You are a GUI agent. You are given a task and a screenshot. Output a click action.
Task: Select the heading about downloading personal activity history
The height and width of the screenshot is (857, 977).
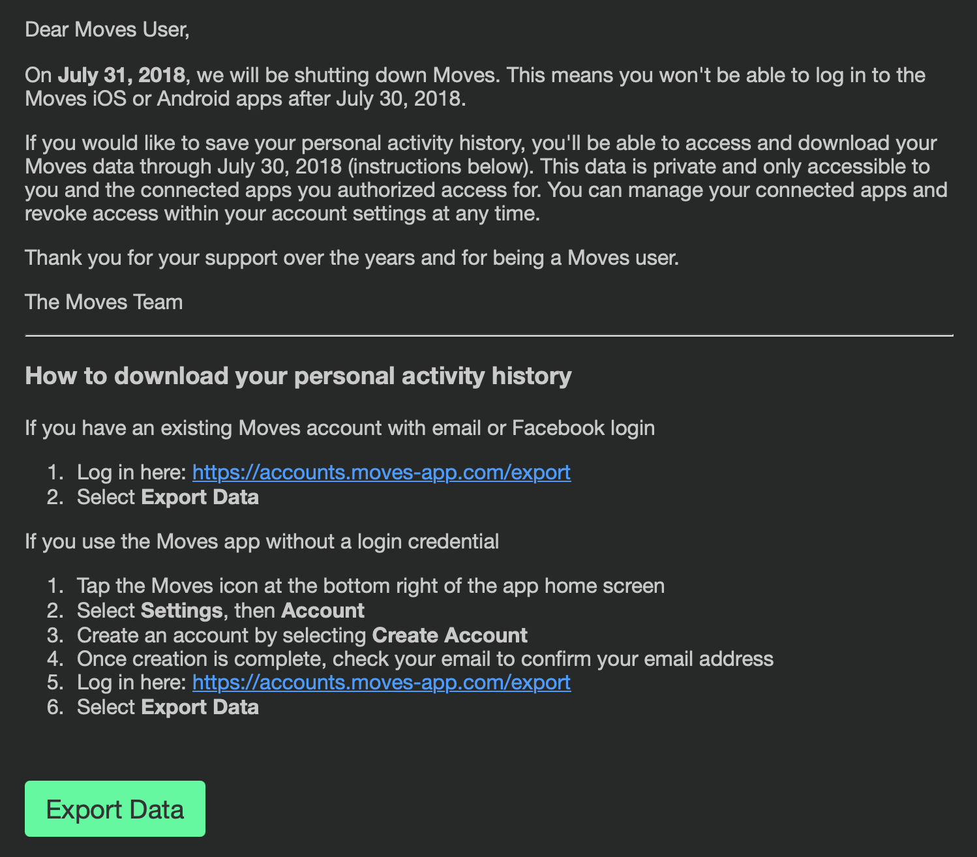coord(297,376)
